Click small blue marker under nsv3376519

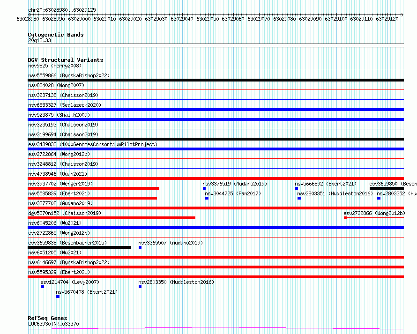pyautogui.click(x=204, y=188)
